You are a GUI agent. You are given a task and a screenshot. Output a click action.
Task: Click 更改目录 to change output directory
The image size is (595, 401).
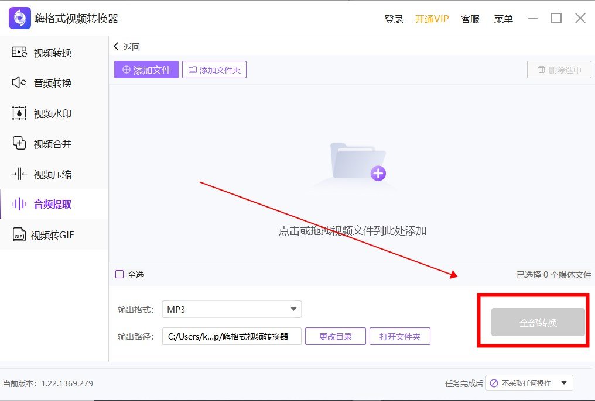pyautogui.click(x=335, y=336)
